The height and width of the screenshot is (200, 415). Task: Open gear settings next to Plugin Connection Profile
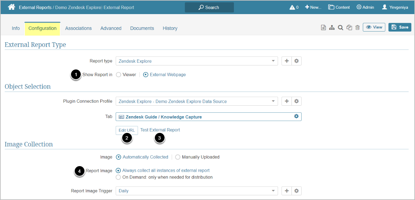pos(296,101)
